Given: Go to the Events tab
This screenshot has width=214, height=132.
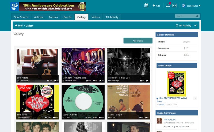Looking at the screenshot, I should 67,17.
